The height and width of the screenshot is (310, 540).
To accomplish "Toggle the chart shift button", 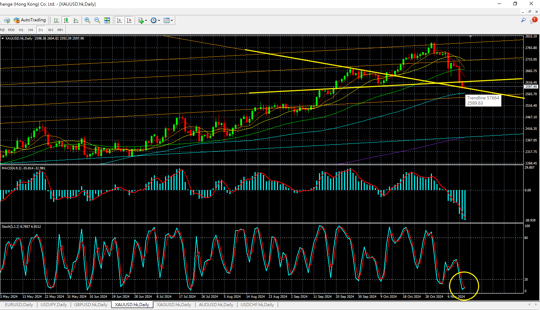I will coord(129,20).
